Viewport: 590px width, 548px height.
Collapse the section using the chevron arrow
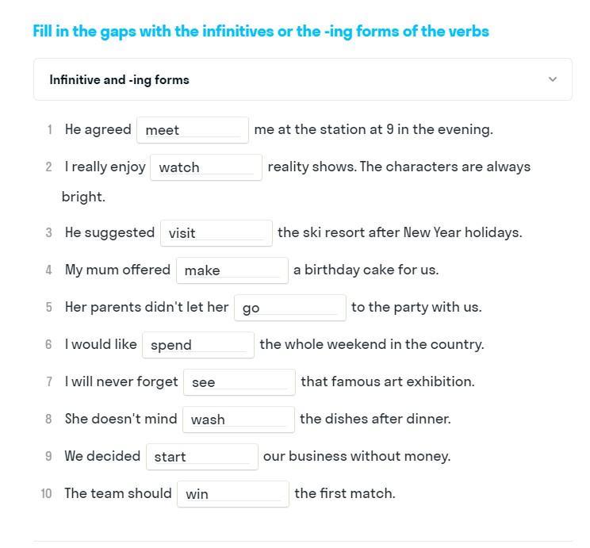pyautogui.click(x=553, y=79)
